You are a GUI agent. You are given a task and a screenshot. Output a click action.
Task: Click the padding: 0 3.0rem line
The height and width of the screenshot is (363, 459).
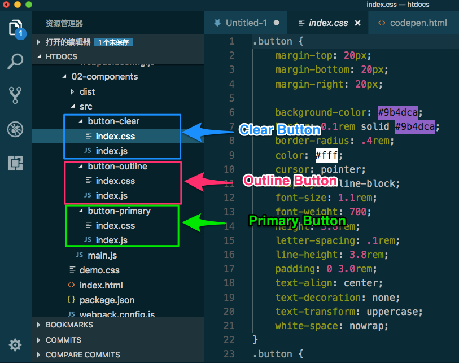(x=326, y=269)
